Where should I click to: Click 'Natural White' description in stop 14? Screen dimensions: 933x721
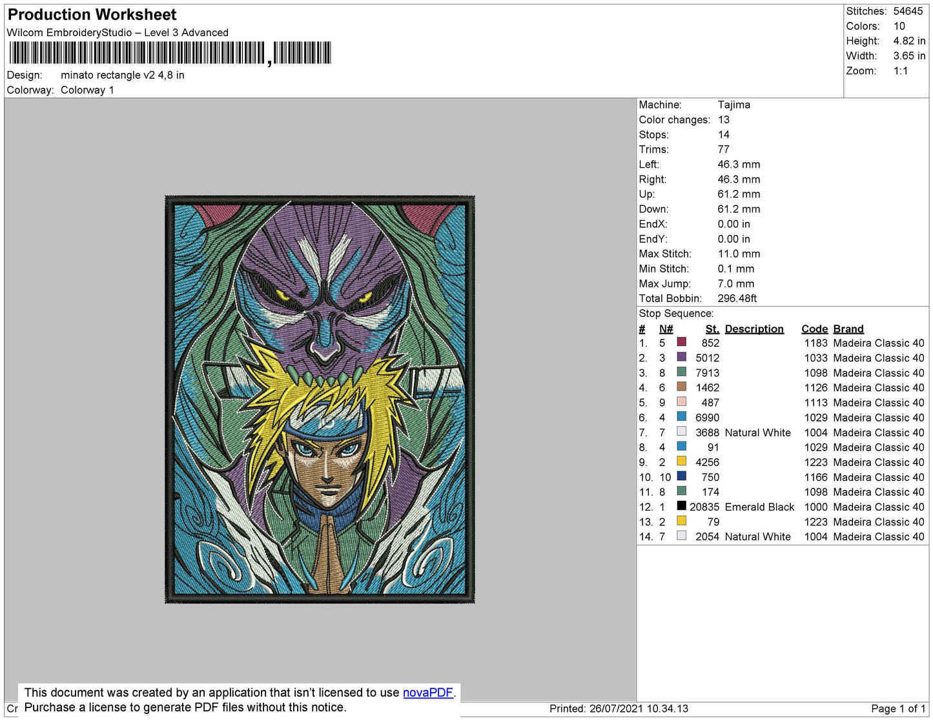coord(757,537)
